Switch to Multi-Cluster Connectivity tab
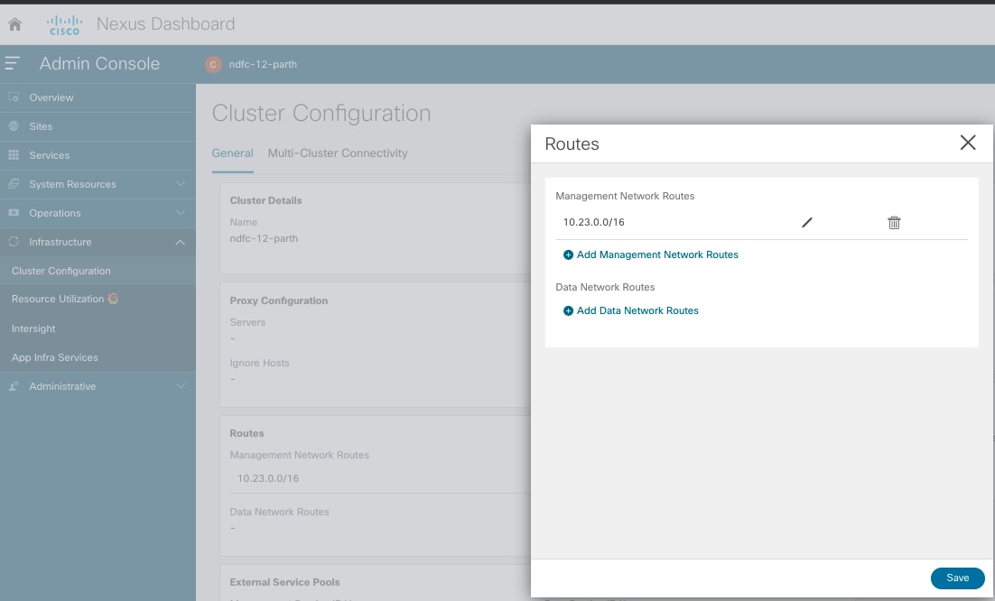 point(338,153)
